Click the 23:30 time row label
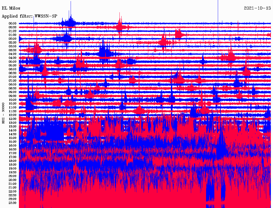The width and height of the screenshot is (273, 208). click(x=13, y=203)
